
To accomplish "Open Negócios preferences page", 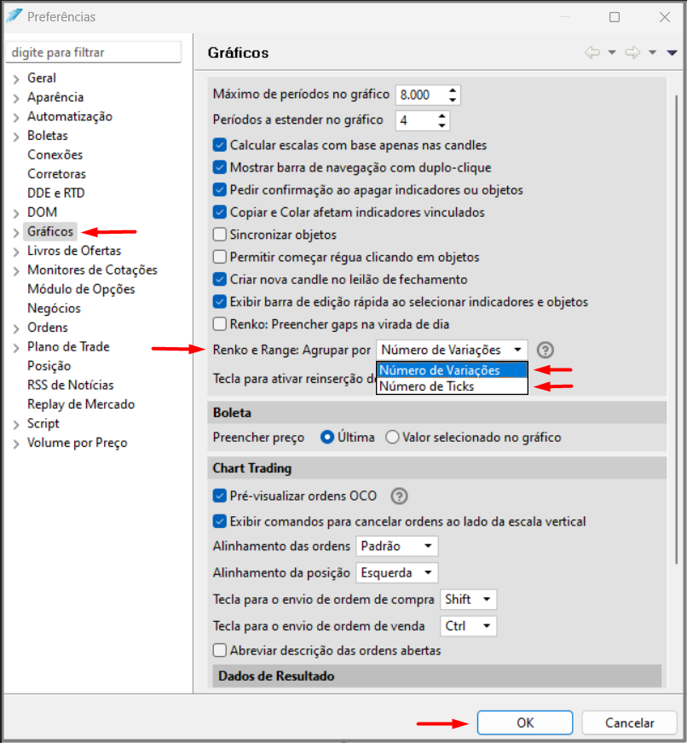I will pyautogui.click(x=54, y=308).
